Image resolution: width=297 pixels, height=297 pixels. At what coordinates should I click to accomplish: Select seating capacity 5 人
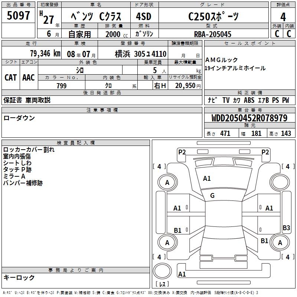click(160, 71)
